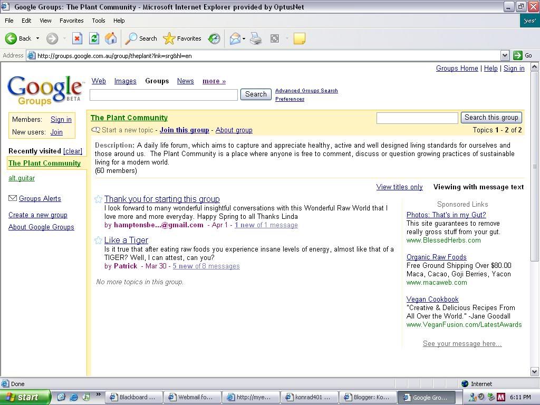Open the Back button history dropdown arrow
540x405 pixels.
37,38
